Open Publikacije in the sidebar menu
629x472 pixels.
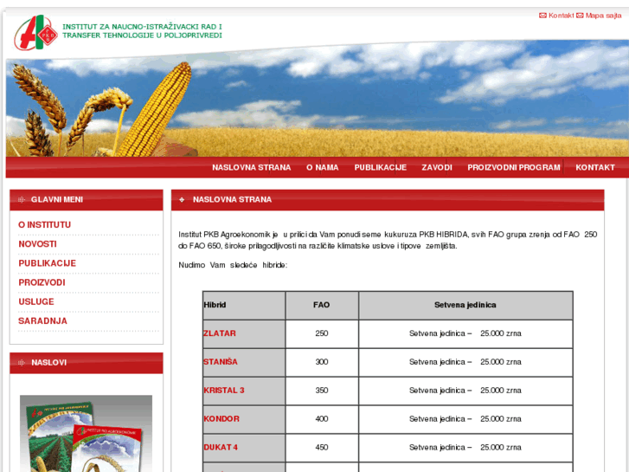coord(48,263)
